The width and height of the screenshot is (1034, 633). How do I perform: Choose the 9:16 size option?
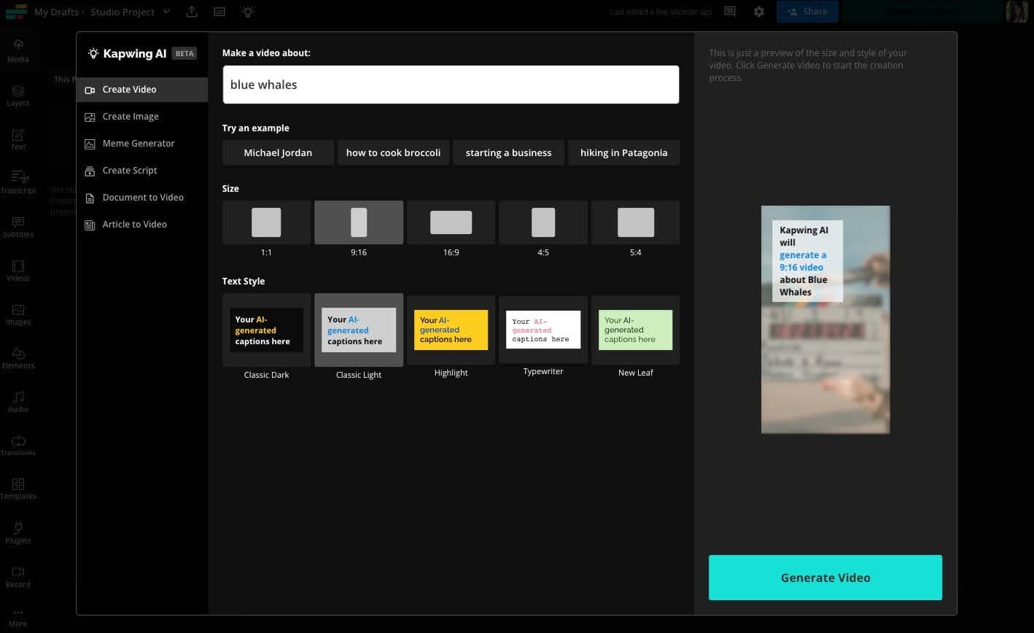(359, 222)
